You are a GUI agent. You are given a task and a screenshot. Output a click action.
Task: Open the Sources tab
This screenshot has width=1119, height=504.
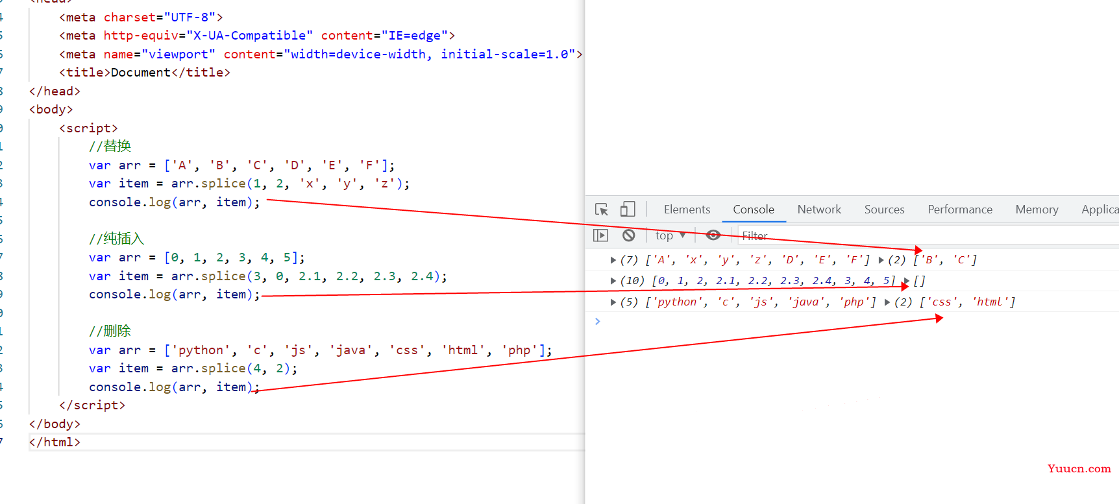pos(884,210)
